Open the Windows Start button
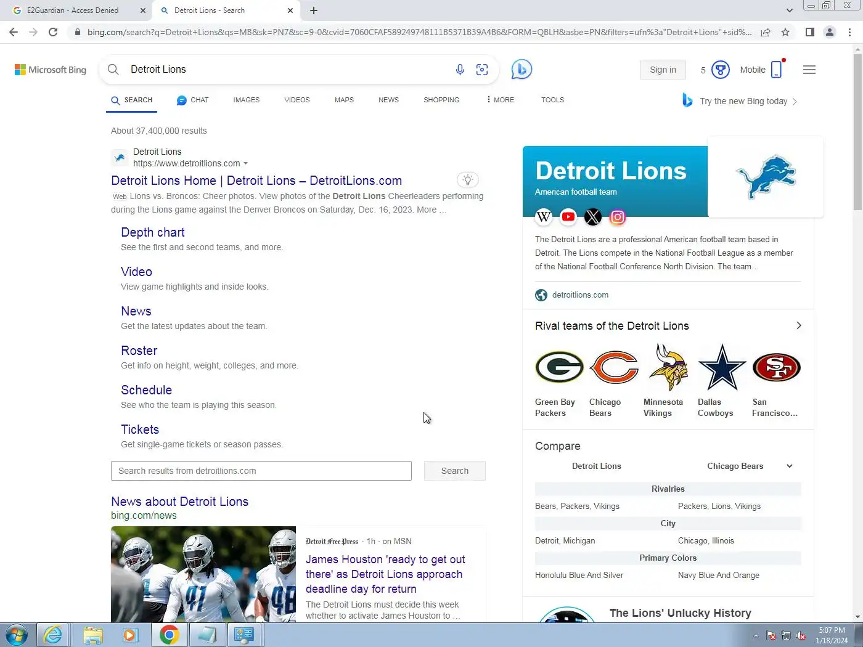The width and height of the screenshot is (863, 647). point(17,635)
